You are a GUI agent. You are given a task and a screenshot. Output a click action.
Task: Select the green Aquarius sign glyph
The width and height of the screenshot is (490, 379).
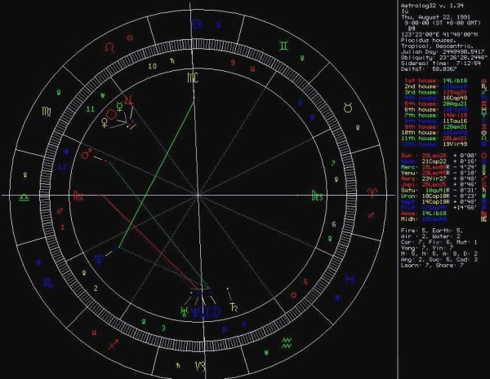coord(287,343)
